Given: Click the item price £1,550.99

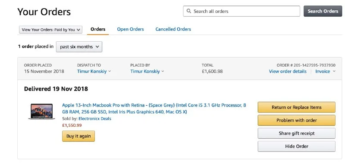Looking at the screenshot, I should tap(72, 125).
